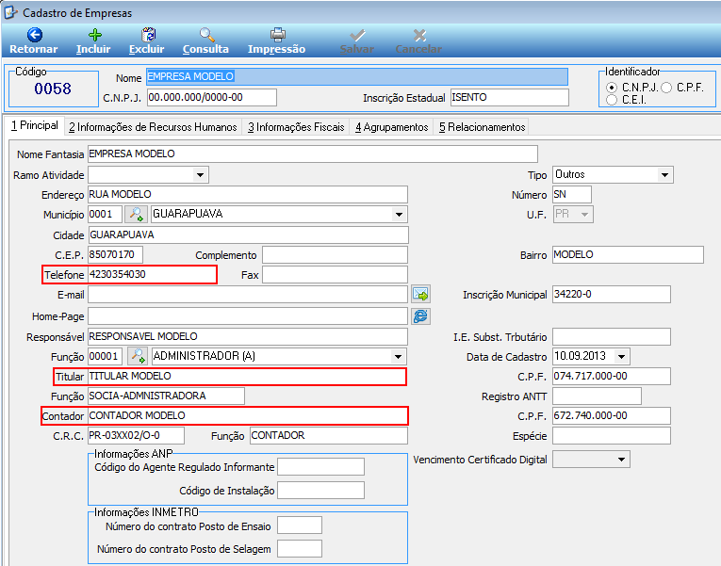The width and height of the screenshot is (721, 566).
Task: Click the Nome Fantasia field
Action: coord(313,154)
